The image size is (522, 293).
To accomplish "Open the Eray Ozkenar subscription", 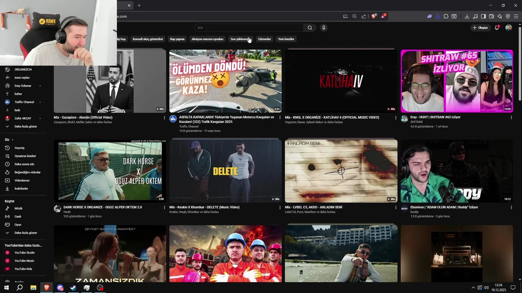I will (23, 86).
